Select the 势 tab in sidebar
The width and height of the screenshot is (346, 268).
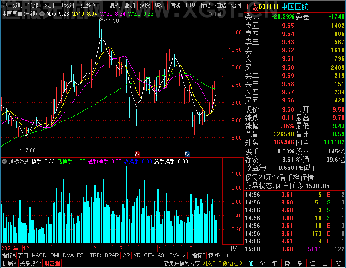coord(287,263)
